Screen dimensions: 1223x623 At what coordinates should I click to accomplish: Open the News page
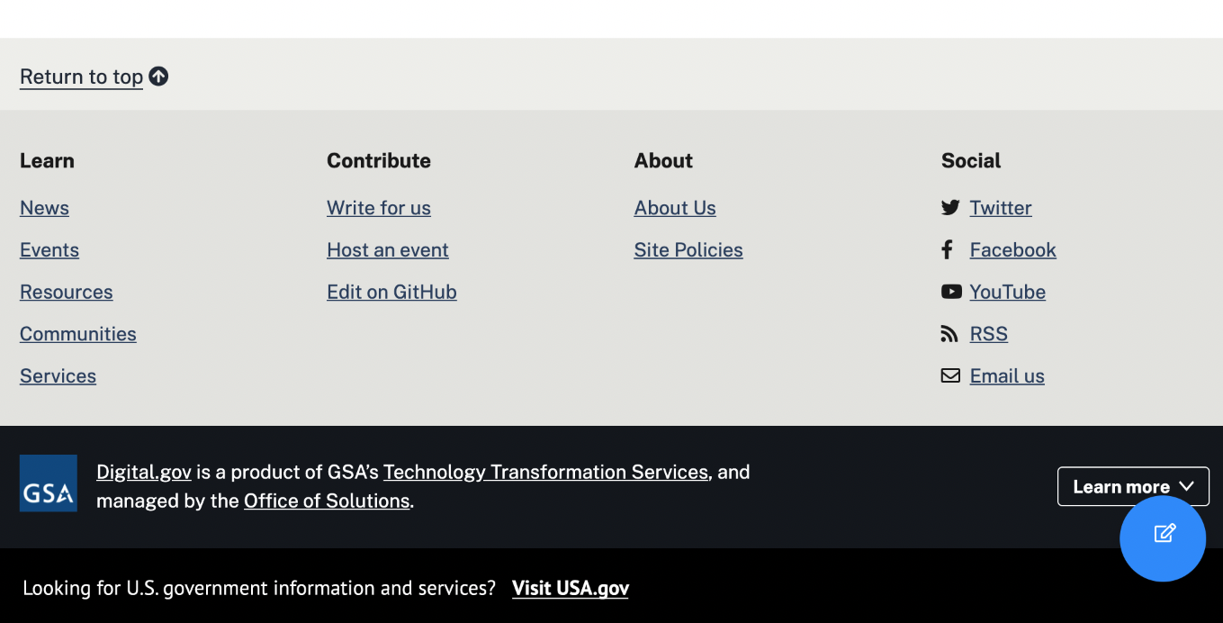click(x=44, y=208)
